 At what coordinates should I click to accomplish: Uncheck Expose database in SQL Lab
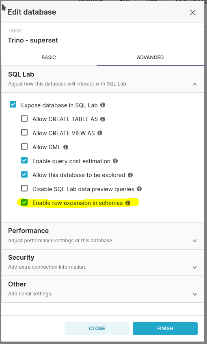click(x=13, y=105)
